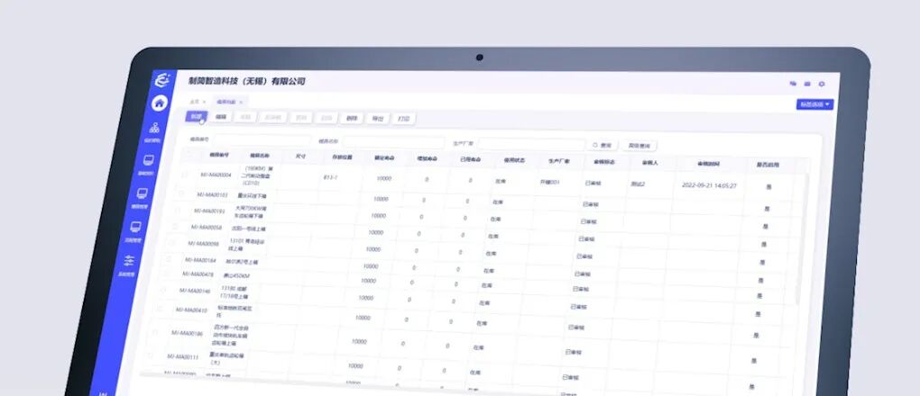Select the cell MI-MA00478
Screen dimensions: 920x396
point(198,274)
